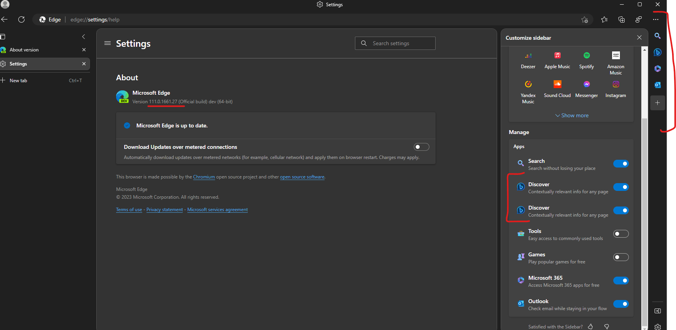This screenshot has width=676, height=330.
Task: Open the Favorites star icon
Action: pyautogui.click(x=604, y=19)
